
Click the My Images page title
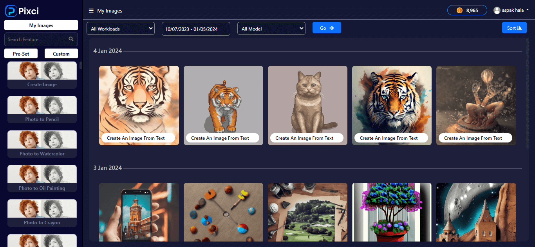110,11
